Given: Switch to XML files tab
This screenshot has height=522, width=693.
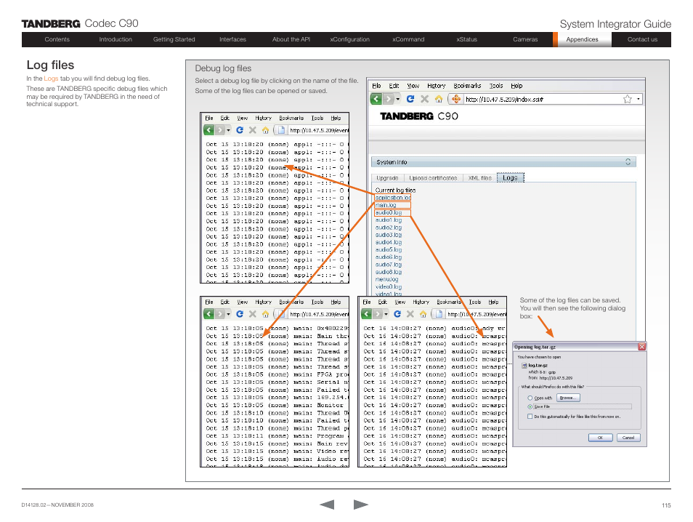Looking at the screenshot, I should click(479, 178).
